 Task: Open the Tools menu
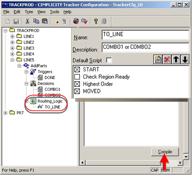pos(55,12)
